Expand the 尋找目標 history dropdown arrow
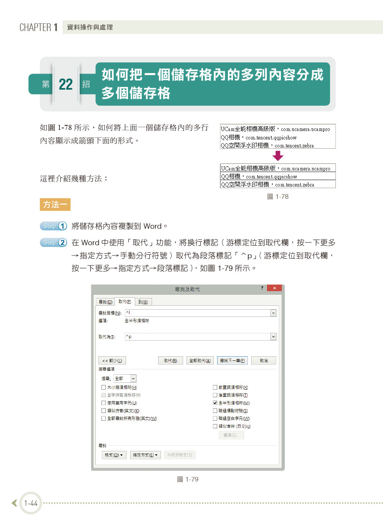 273,313
